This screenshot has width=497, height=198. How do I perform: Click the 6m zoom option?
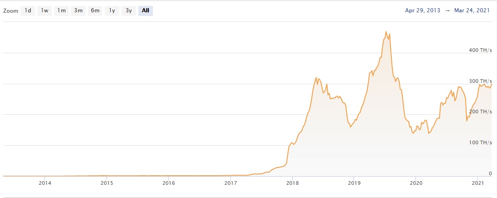tap(95, 10)
